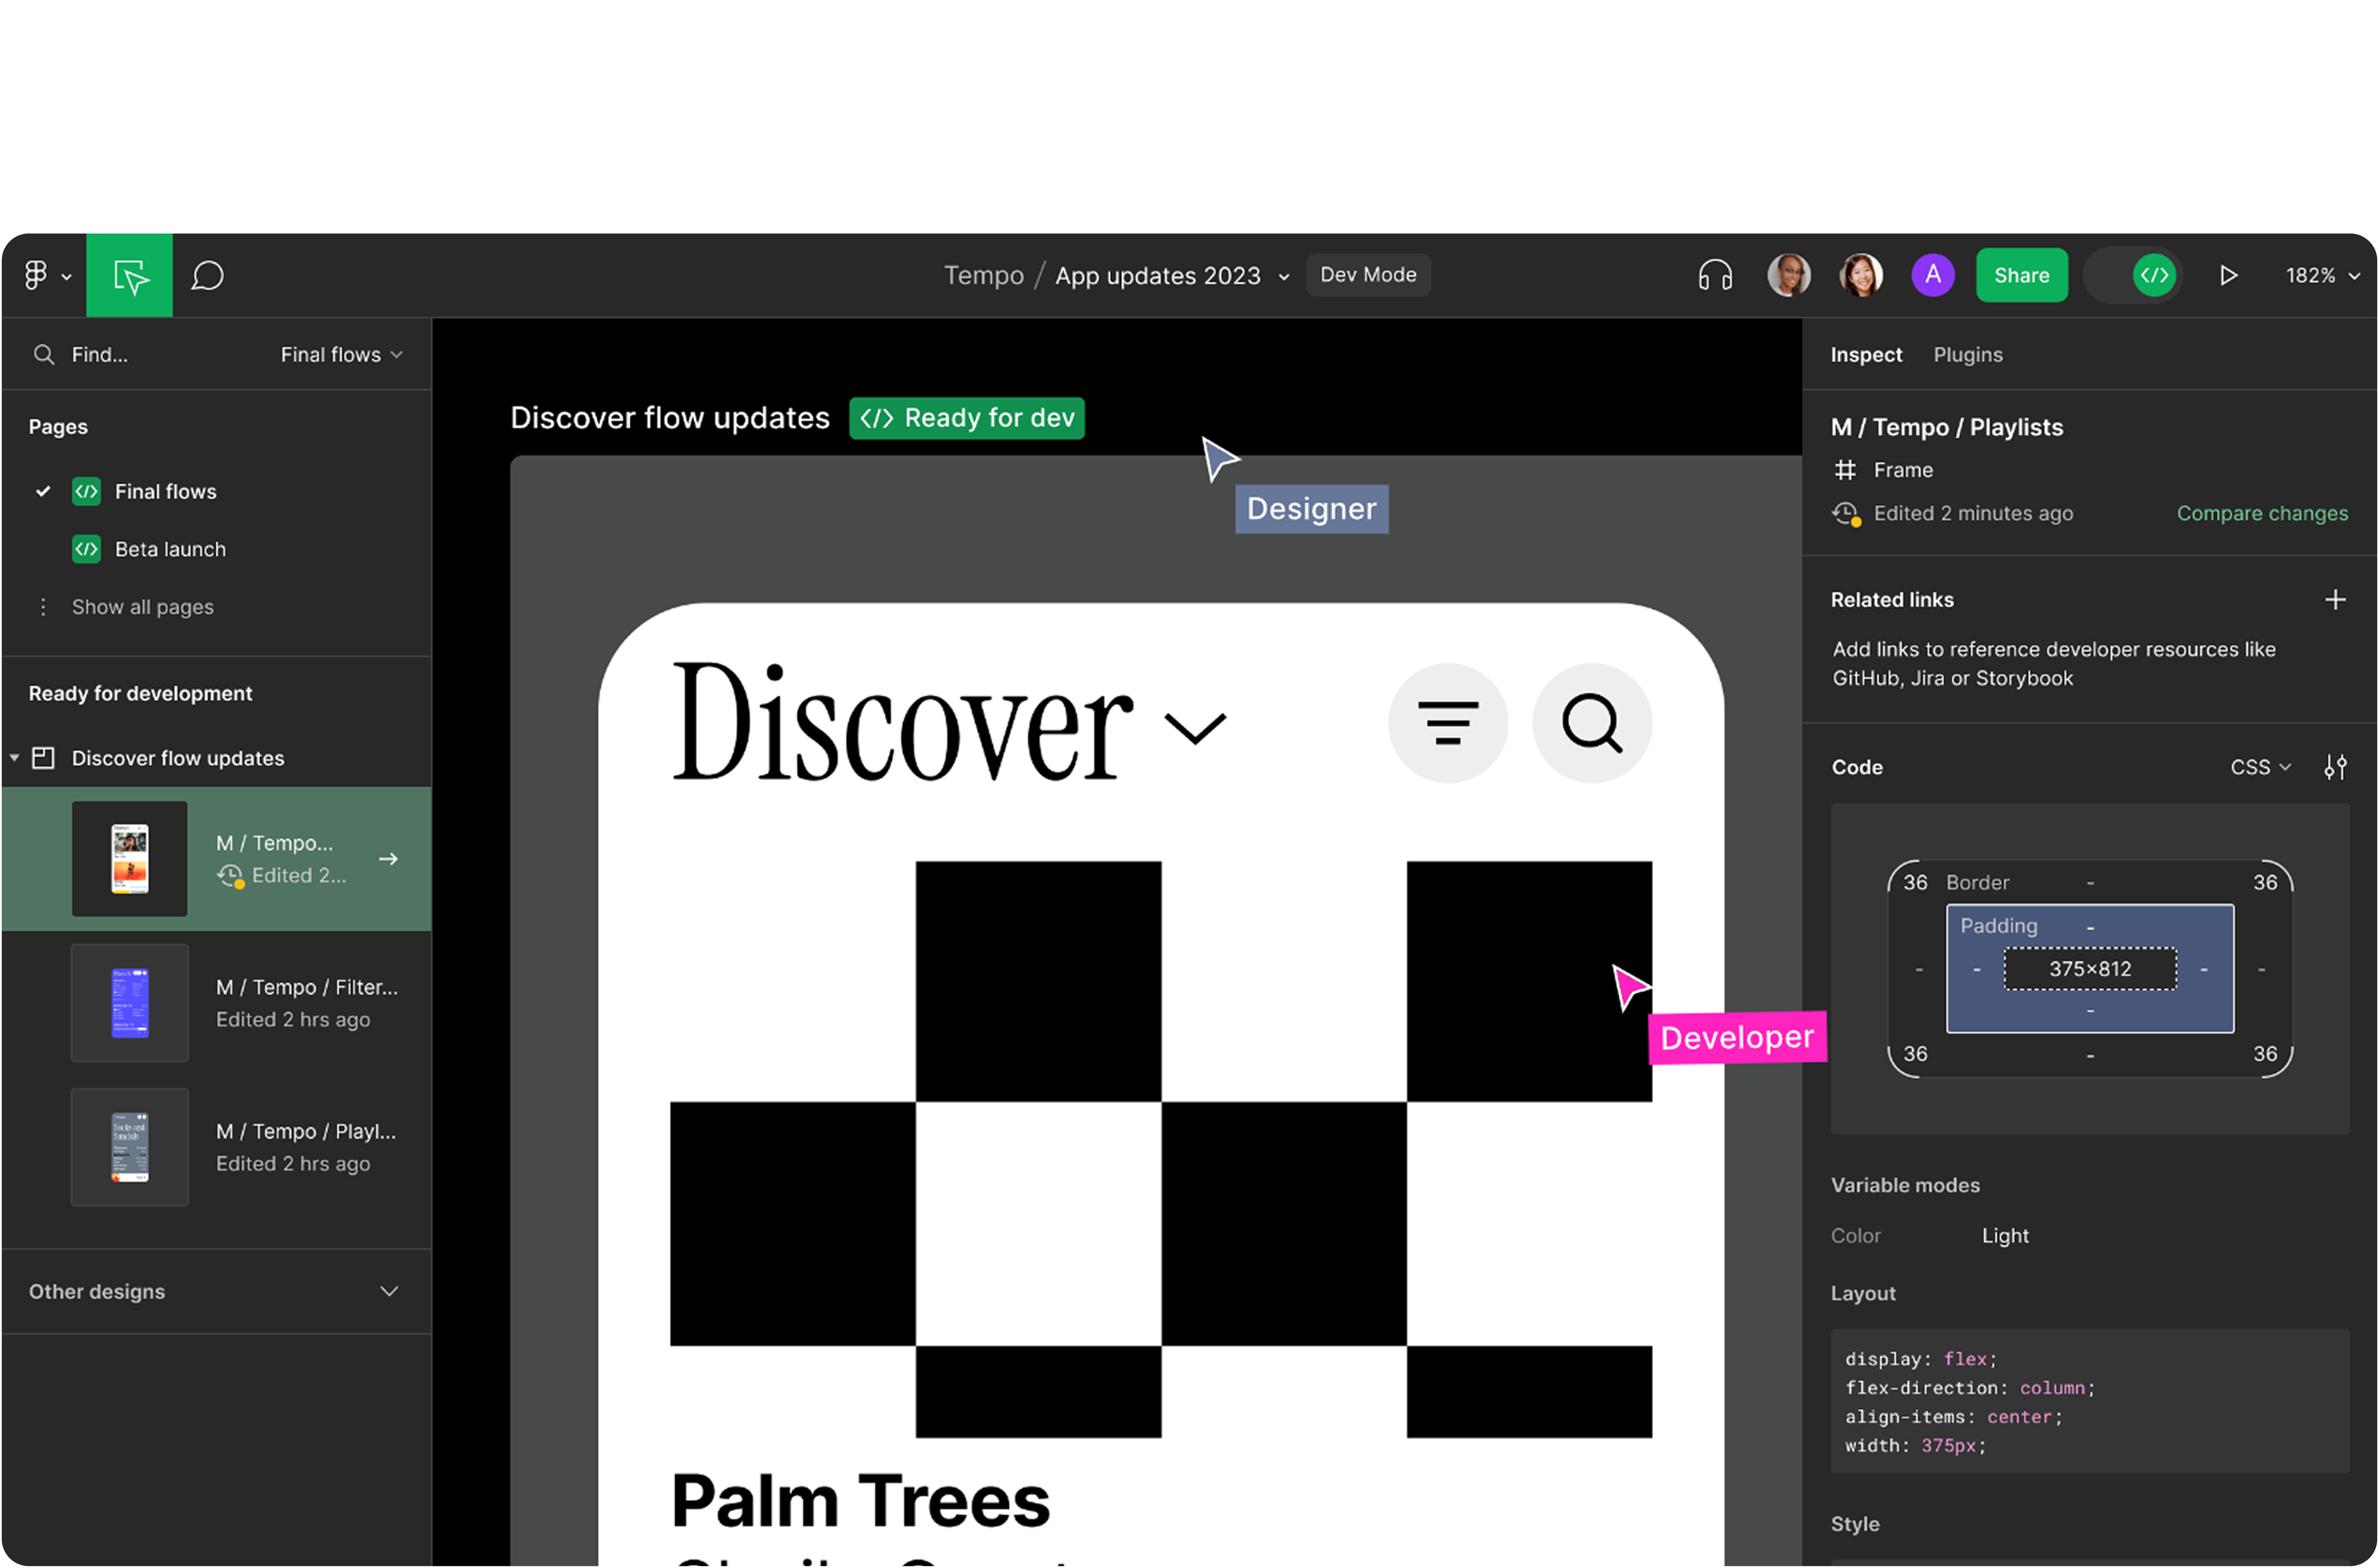This screenshot has height=1568, width=2379.
Task: Open the code settings sliders icon
Action: click(2335, 767)
